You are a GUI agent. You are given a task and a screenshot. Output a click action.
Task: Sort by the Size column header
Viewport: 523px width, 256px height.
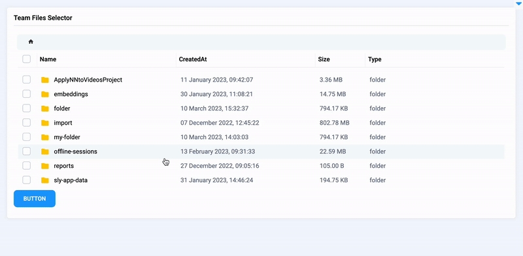tap(324, 59)
